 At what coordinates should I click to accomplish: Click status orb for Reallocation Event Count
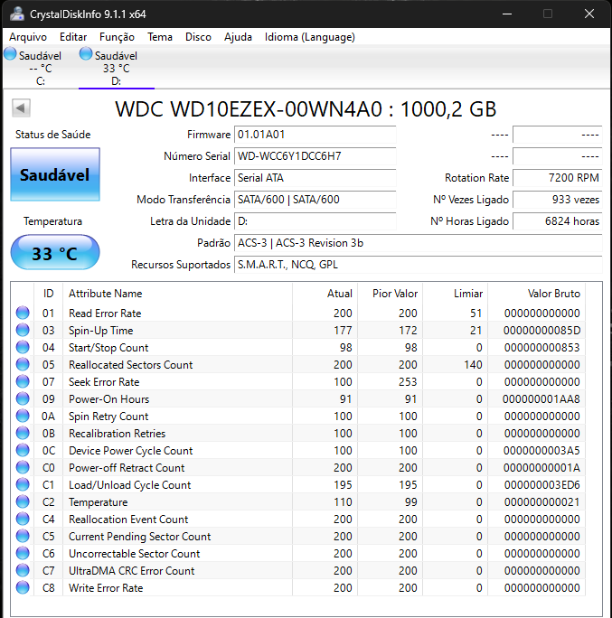23,519
